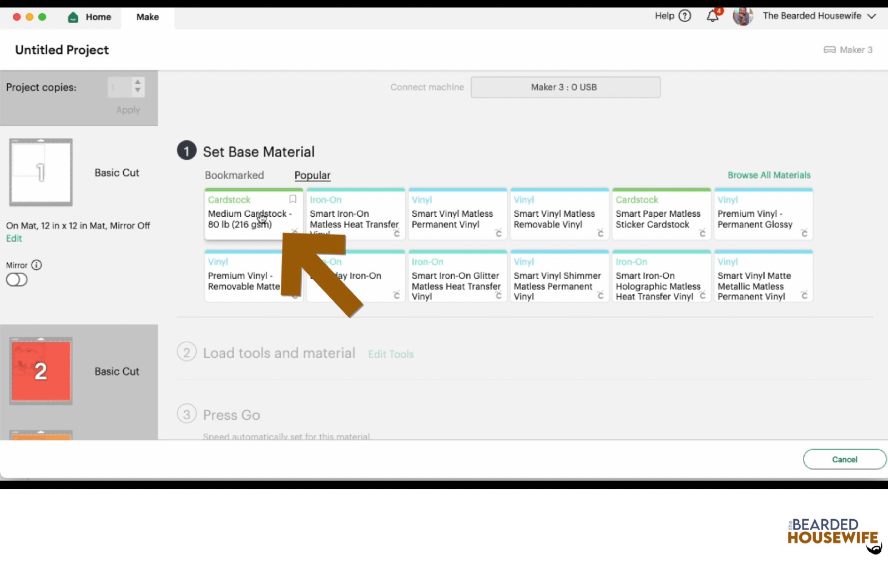The height and width of the screenshot is (564, 888).
Task: Toggle the Mirror switch
Action: point(17,280)
